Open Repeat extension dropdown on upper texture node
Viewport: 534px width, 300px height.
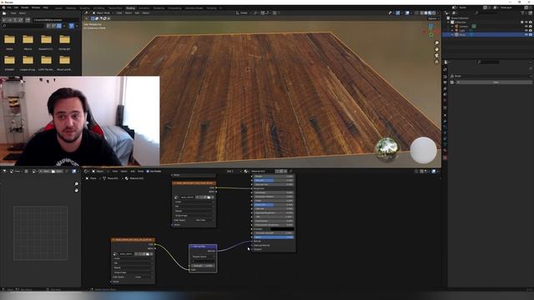194,211
